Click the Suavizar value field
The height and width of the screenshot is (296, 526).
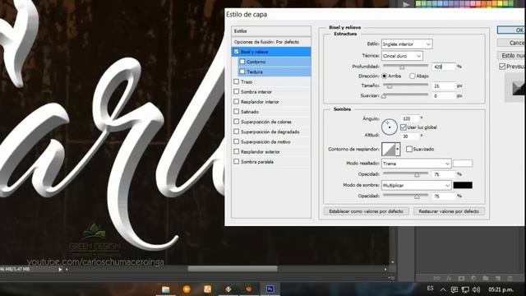pos(444,95)
